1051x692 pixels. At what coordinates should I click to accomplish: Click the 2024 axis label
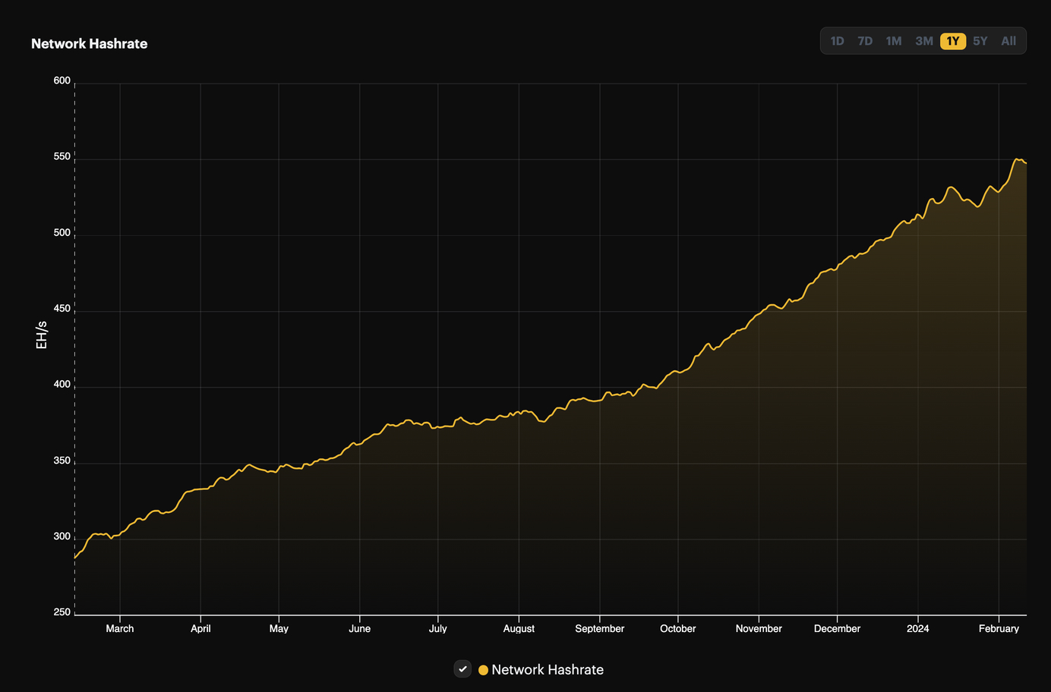[x=917, y=628]
